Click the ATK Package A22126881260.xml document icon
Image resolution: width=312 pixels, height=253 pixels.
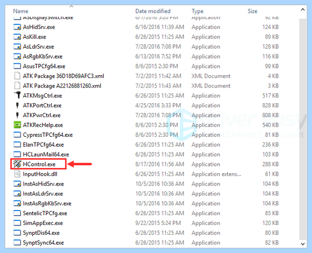point(17,86)
